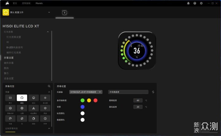Choose the Image/GIF screen preset
This screenshot has height=136, width=221.
(x=10, y=108)
